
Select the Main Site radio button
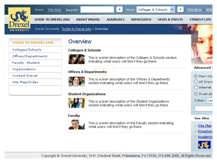pos(196,76)
